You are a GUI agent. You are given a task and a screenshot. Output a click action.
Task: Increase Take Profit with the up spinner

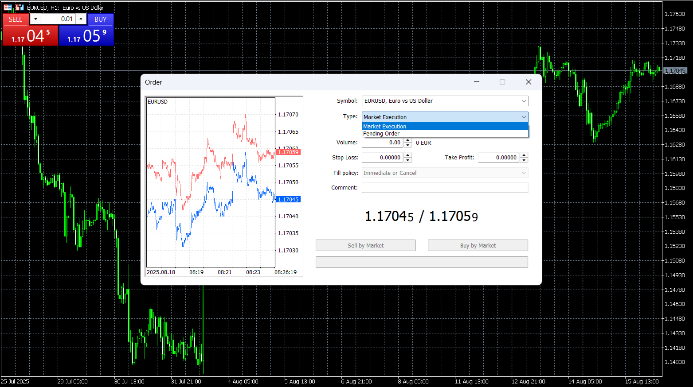tap(524, 155)
